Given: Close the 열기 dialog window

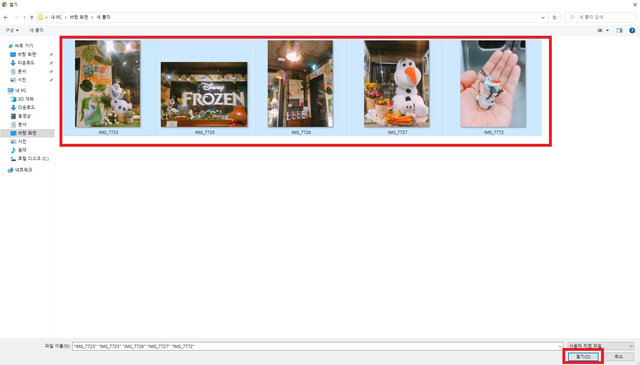Looking at the screenshot, I should coord(635,5).
